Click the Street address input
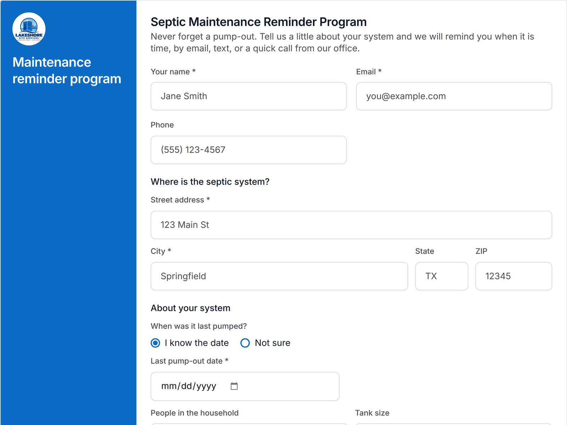This screenshot has height=425, width=567. 351,225
